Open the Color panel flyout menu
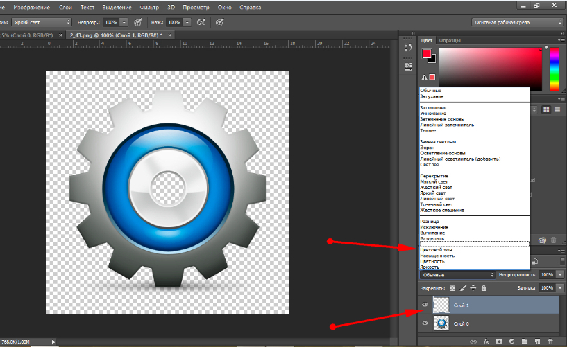 click(561, 40)
